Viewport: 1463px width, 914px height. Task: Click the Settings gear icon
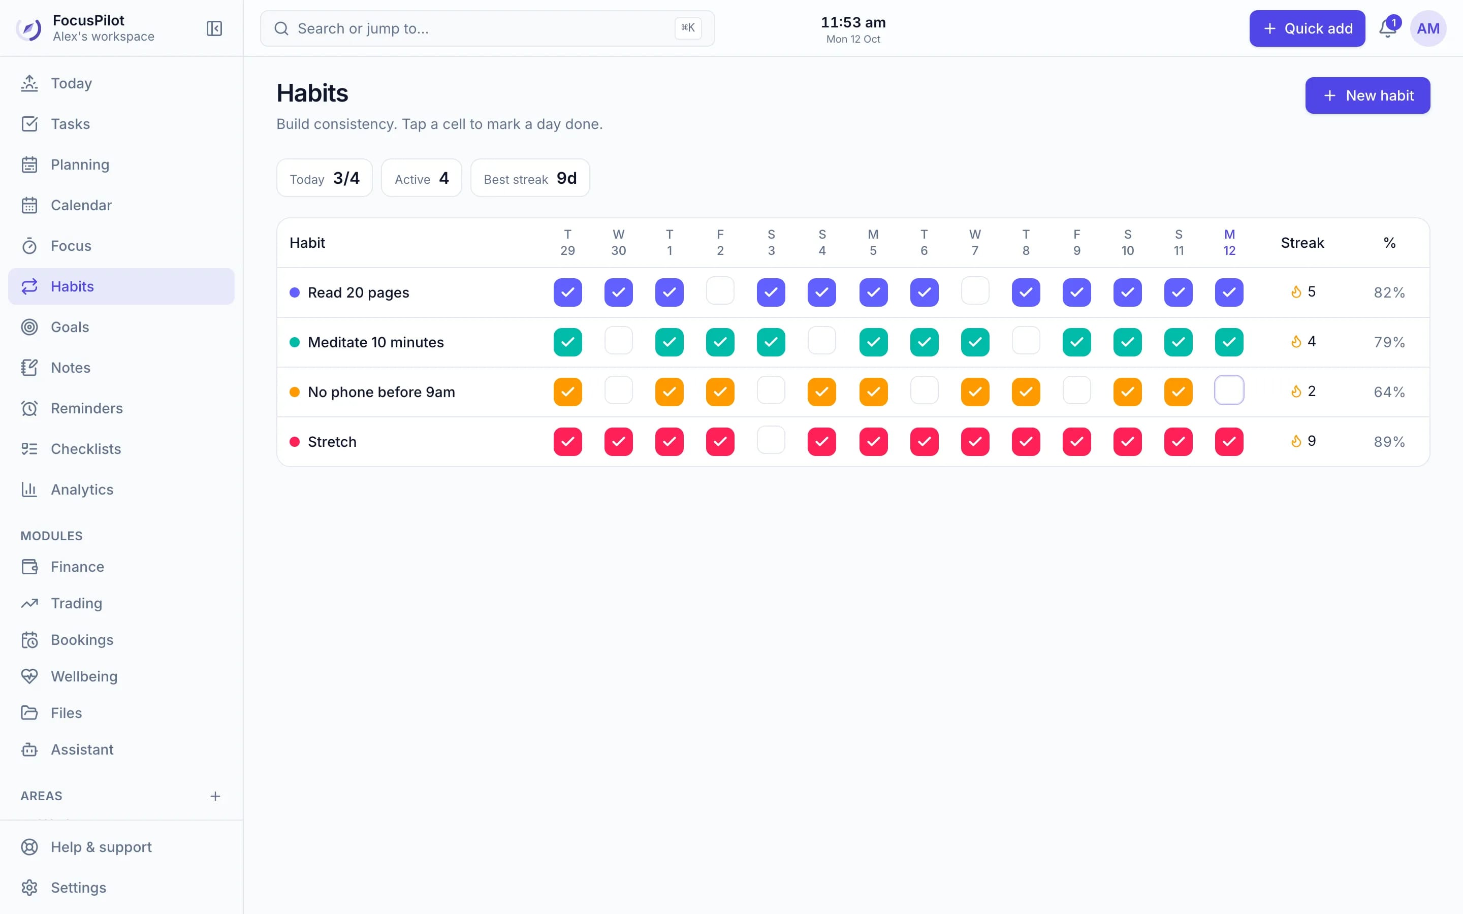29,888
